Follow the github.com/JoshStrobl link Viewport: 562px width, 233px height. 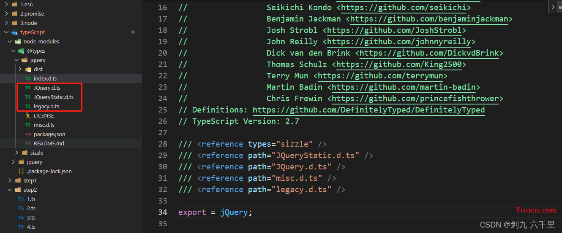(x=394, y=30)
